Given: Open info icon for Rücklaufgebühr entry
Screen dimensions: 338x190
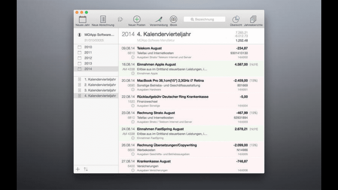Looking at the screenshot, I should (133, 105).
